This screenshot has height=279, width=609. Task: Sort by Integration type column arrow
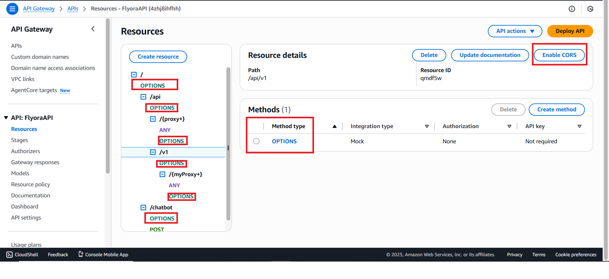click(427, 127)
